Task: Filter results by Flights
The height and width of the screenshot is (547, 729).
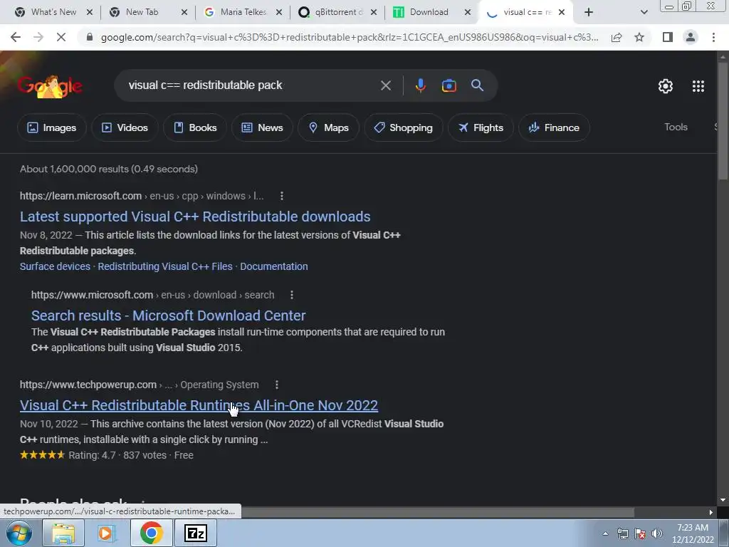Action: click(481, 127)
